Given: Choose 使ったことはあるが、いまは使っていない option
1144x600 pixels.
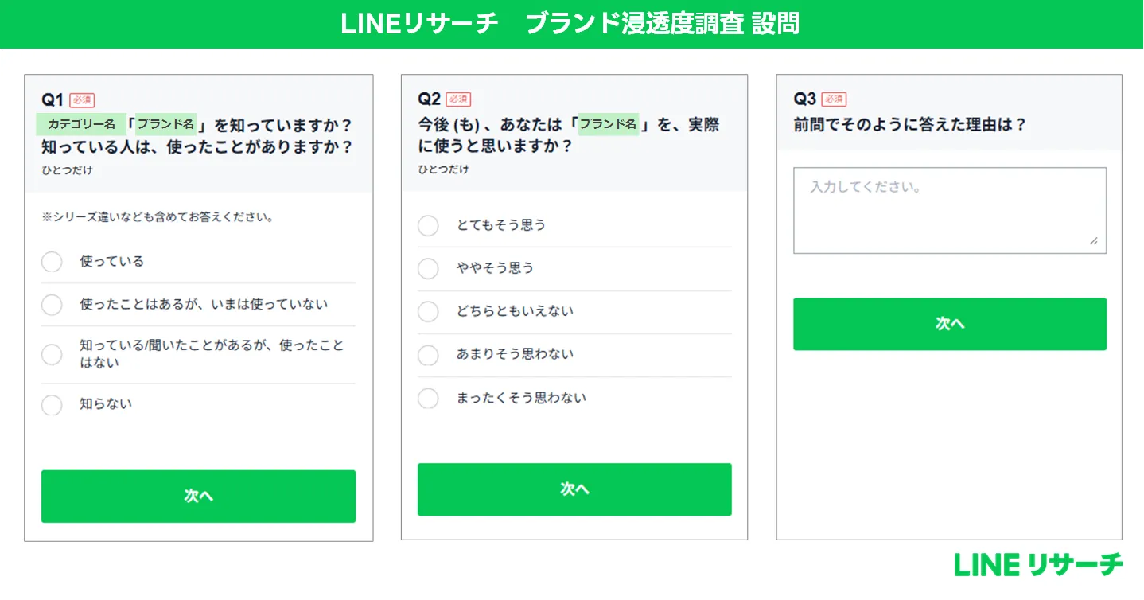Looking at the screenshot, I should [x=52, y=305].
